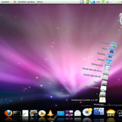Viewport: 122px width, 122px height.
Task: Open the text editor paper-and-pen icon
Action: coord(25,113)
